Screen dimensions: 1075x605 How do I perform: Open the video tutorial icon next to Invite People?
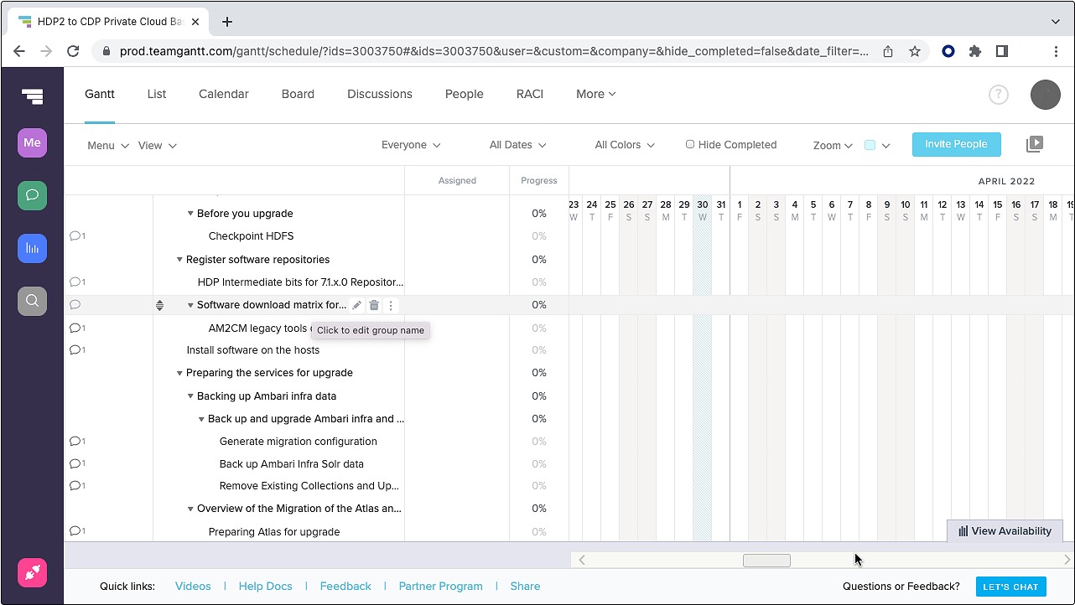[1035, 144]
